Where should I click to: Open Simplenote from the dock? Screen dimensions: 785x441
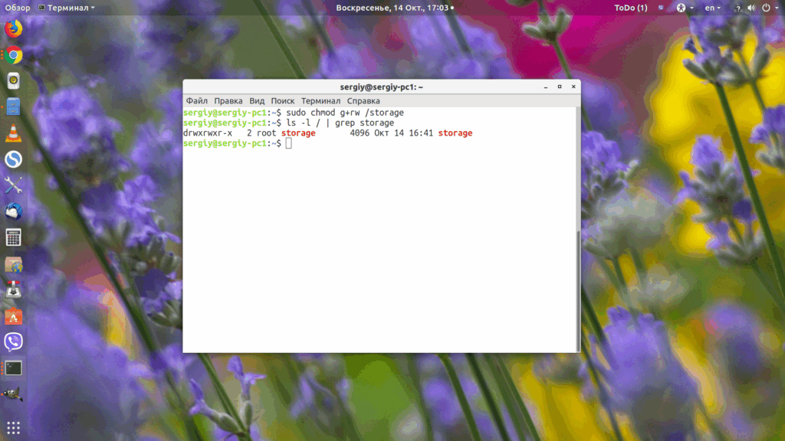(14, 159)
